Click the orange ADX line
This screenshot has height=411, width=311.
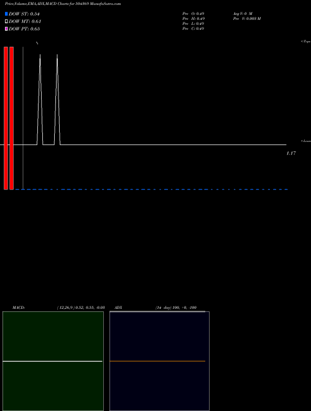click(157, 361)
